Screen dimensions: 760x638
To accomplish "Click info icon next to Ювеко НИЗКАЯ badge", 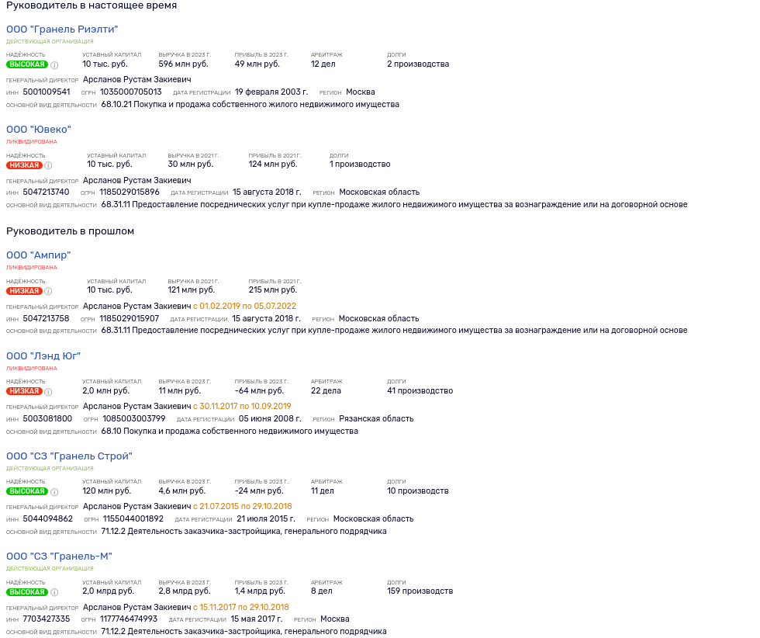I will pyautogui.click(x=48, y=165).
